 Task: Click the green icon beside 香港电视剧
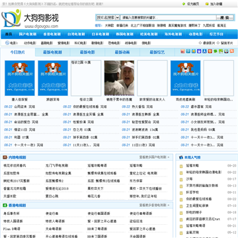[x=5, y=206]
